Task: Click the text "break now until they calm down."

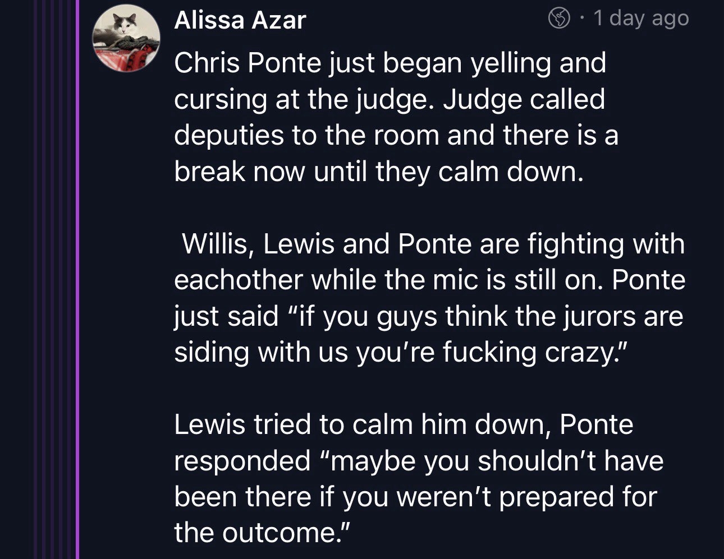Action: tap(379, 172)
